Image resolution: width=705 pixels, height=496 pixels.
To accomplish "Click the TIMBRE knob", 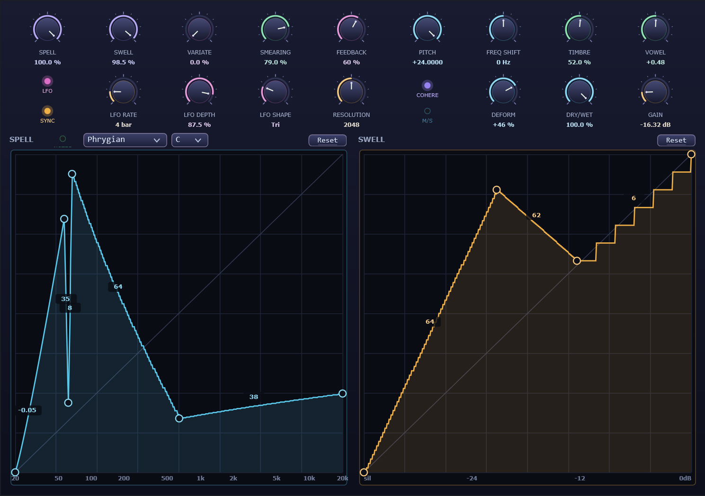I will coord(580,29).
